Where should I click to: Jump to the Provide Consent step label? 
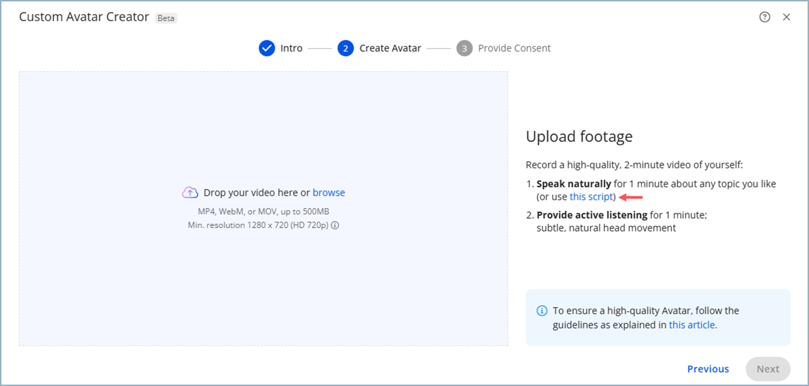[514, 49]
